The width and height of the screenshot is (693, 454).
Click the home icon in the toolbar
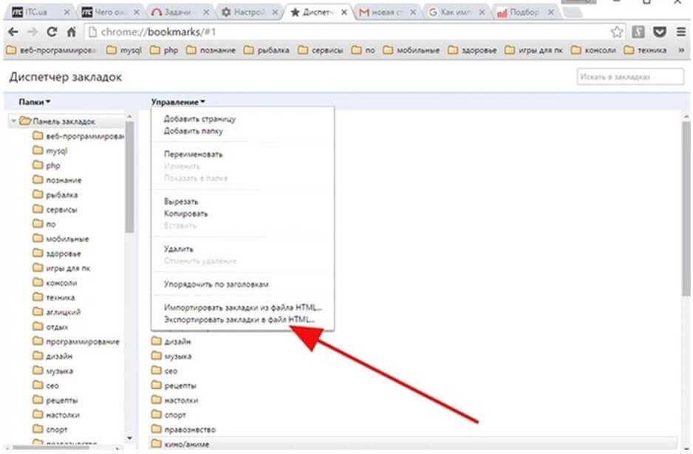(72, 32)
